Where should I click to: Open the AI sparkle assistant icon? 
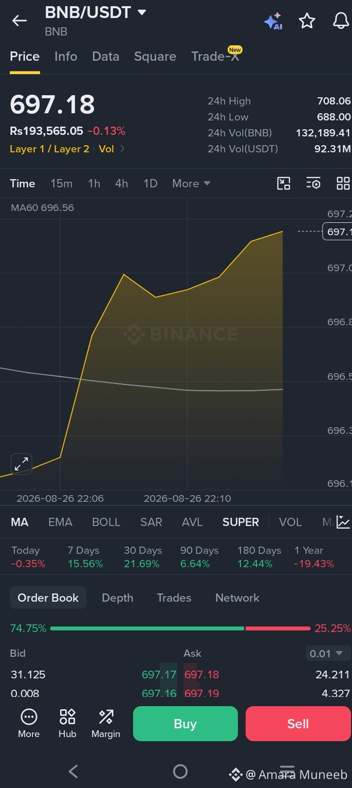(273, 21)
